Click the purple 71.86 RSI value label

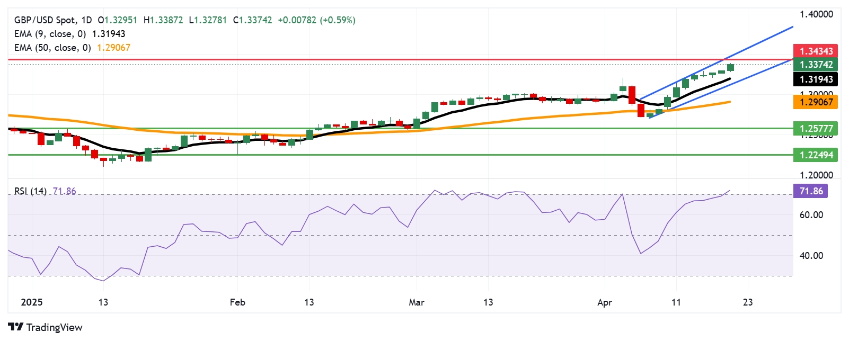811,191
